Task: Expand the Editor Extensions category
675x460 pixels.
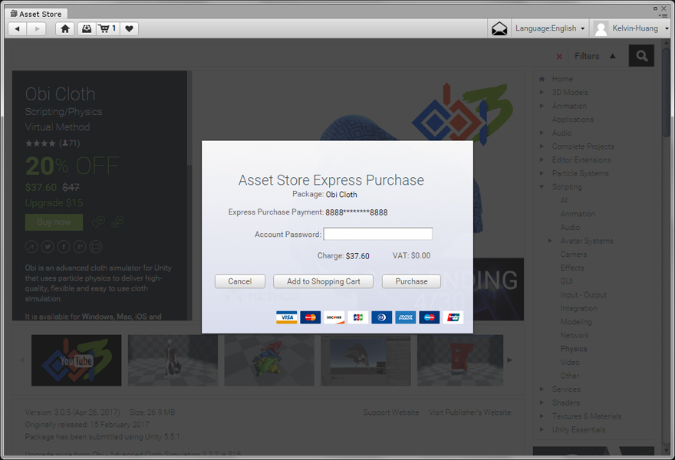Action: (x=542, y=159)
